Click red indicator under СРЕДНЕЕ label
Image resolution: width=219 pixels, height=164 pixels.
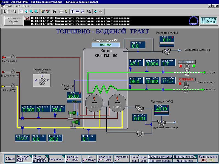click(181, 66)
